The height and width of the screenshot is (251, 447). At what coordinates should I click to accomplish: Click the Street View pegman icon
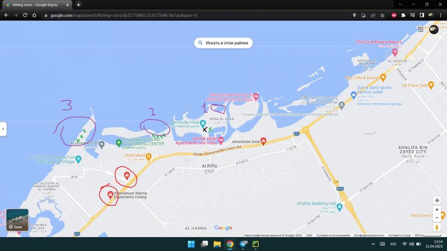coord(437,227)
